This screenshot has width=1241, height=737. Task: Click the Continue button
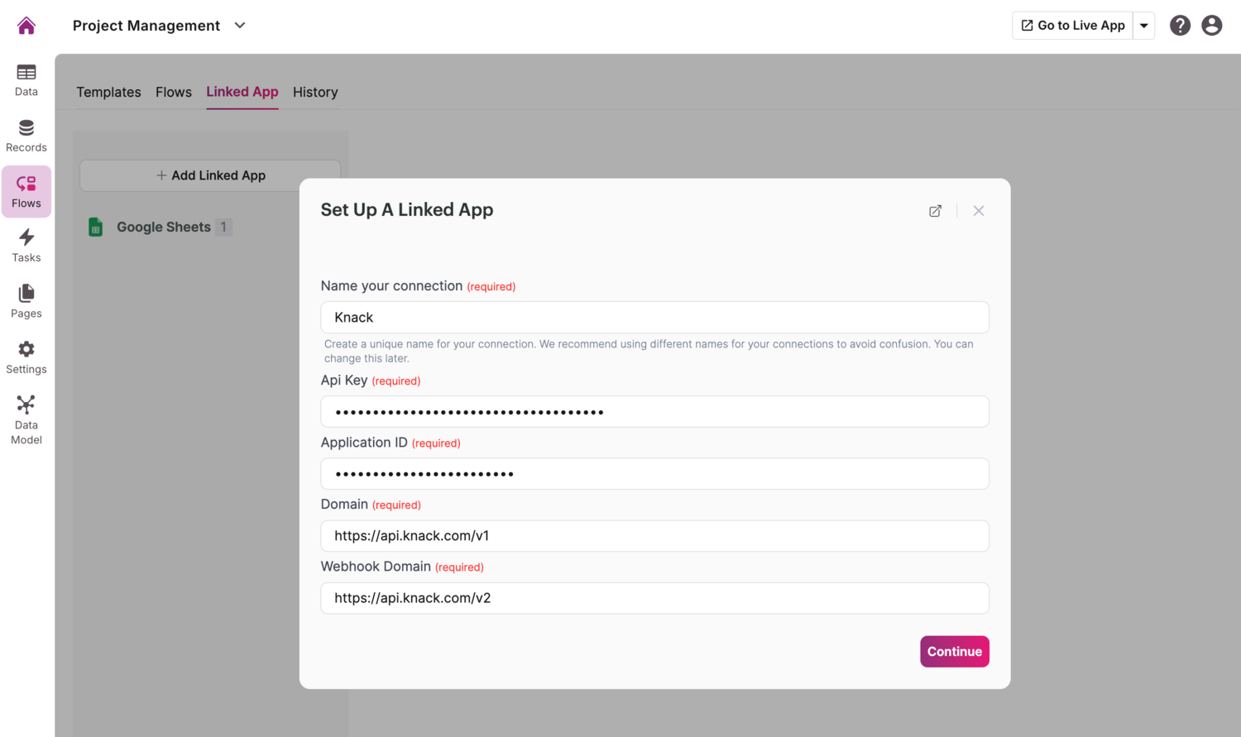click(x=954, y=651)
